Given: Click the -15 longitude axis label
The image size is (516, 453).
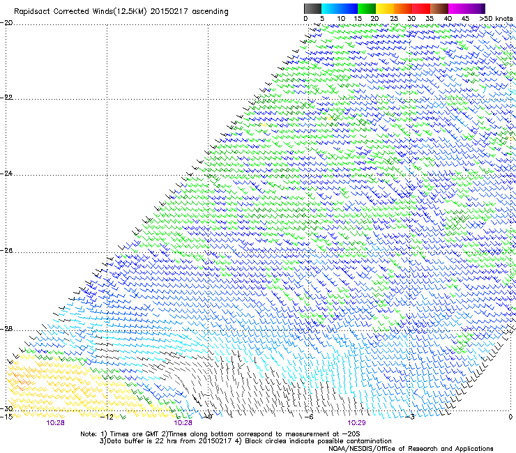Looking at the screenshot, I should [x=6, y=417].
